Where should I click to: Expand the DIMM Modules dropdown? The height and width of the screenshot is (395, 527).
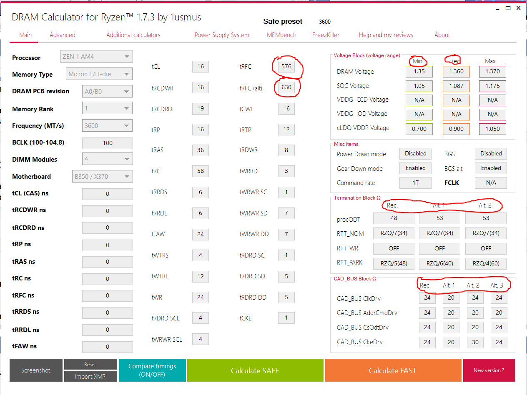[x=107, y=159]
